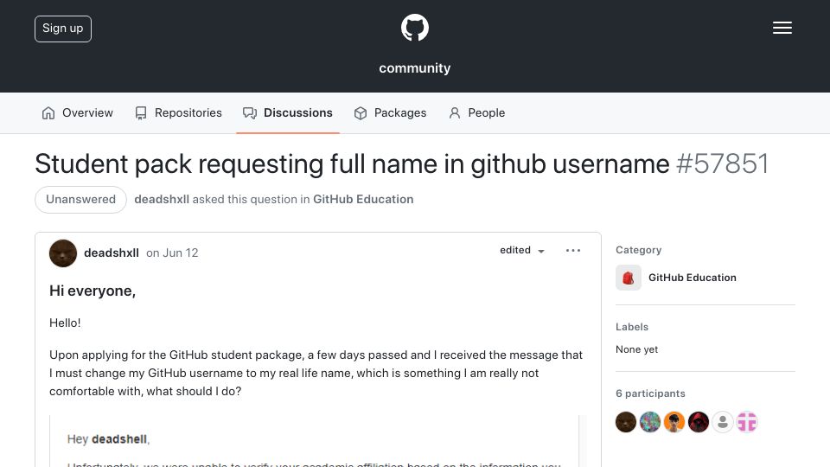Click the '6 participants' label
830x467 pixels.
tap(650, 393)
